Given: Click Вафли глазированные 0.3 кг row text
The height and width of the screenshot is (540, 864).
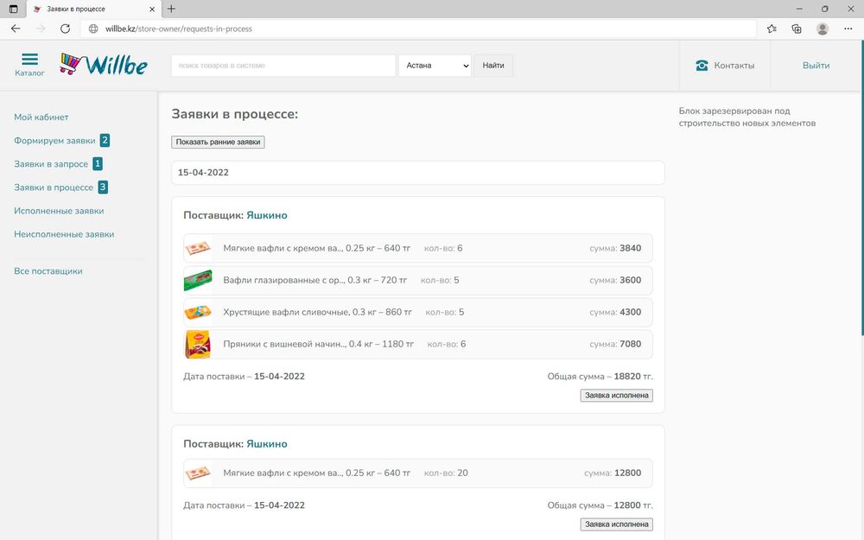Looking at the screenshot, I should (x=314, y=281).
